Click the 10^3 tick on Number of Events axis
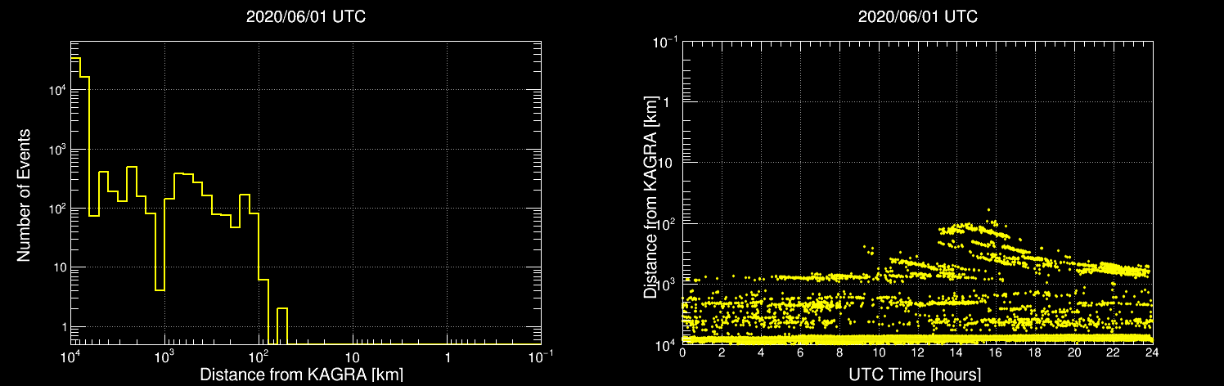Screen dimensions: 1224x386 click(x=56, y=149)
